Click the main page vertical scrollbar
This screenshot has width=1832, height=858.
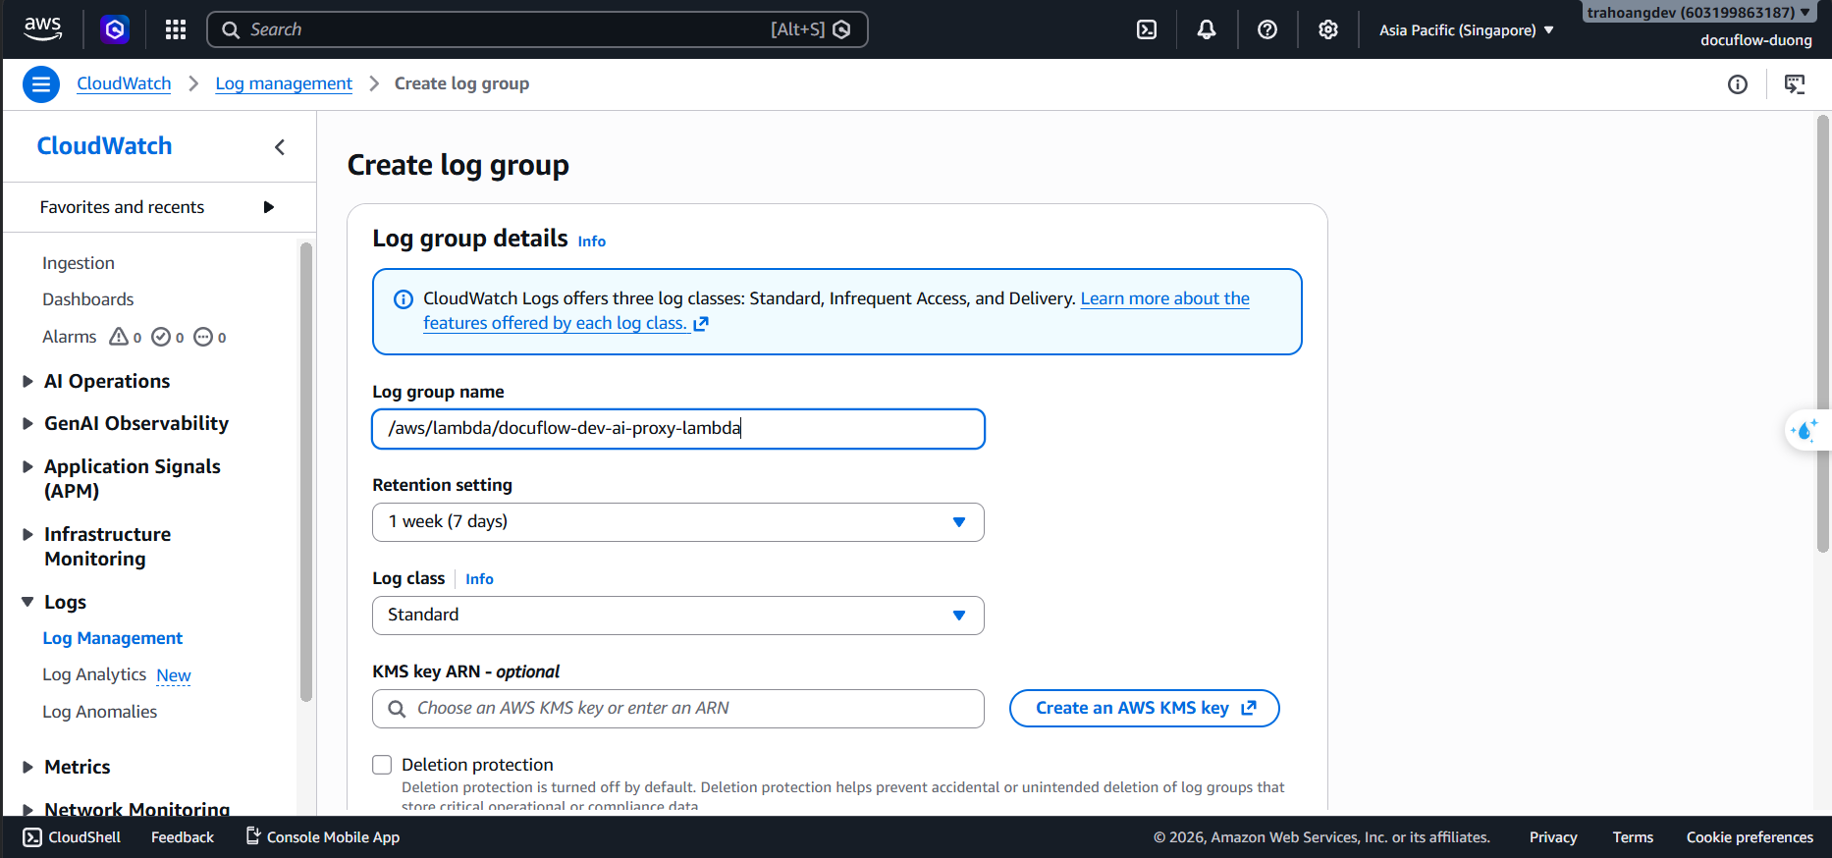click(1823, 334)
